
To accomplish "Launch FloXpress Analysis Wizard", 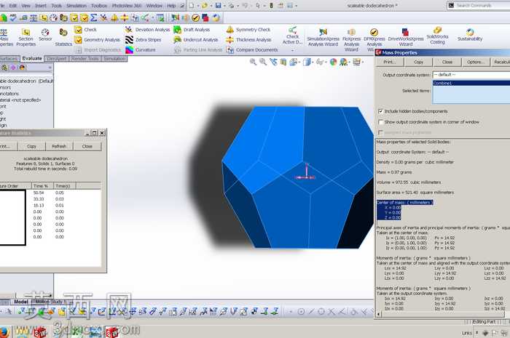I will click(x=351, y=39).
